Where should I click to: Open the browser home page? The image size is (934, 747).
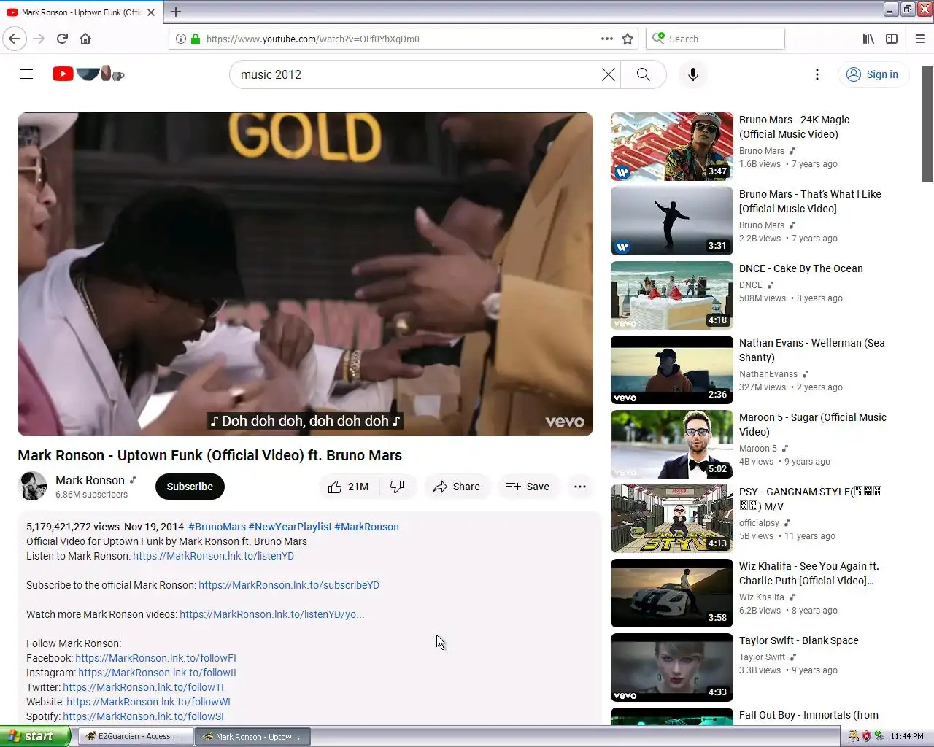[x=85, y=39]
